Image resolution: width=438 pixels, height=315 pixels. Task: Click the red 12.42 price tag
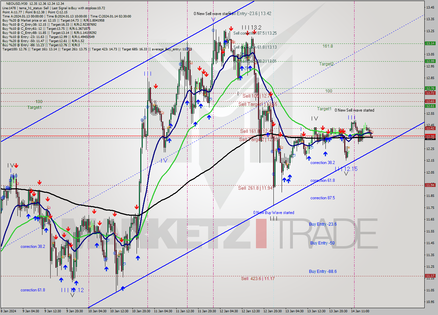(430, 128)
